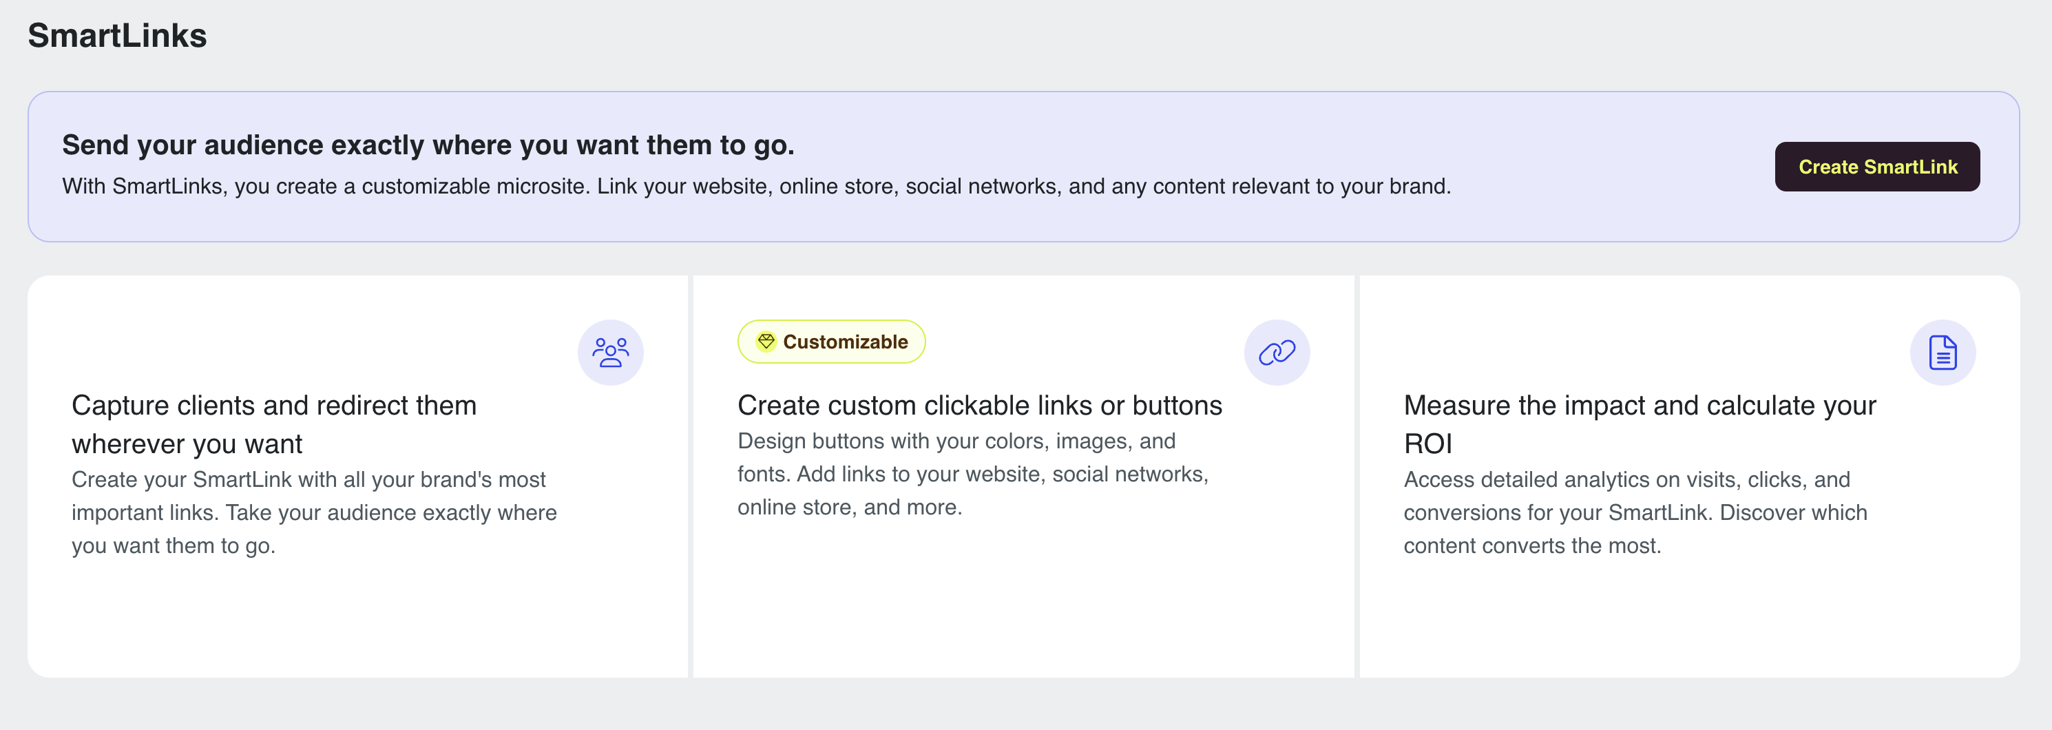Screen dimensions: 2052x730
Task: Click the Customizable badge label
Action: 831,342
